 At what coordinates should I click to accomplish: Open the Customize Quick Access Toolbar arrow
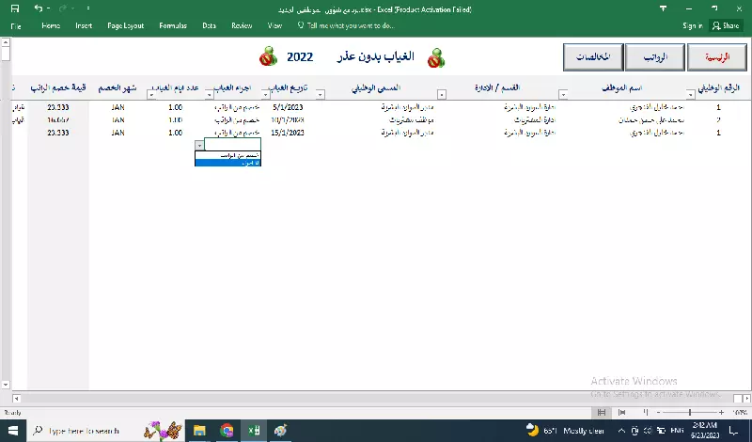click(x=87, y=8)
